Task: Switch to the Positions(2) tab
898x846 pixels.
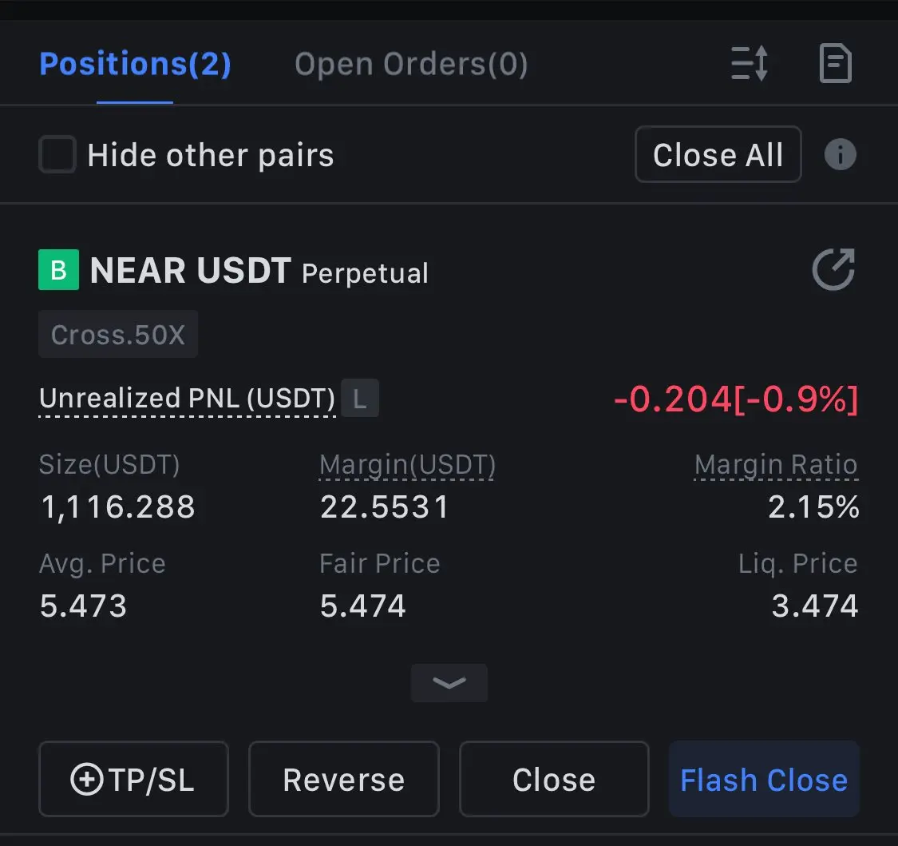Action: pyautogui.click(x=135, y=64)
